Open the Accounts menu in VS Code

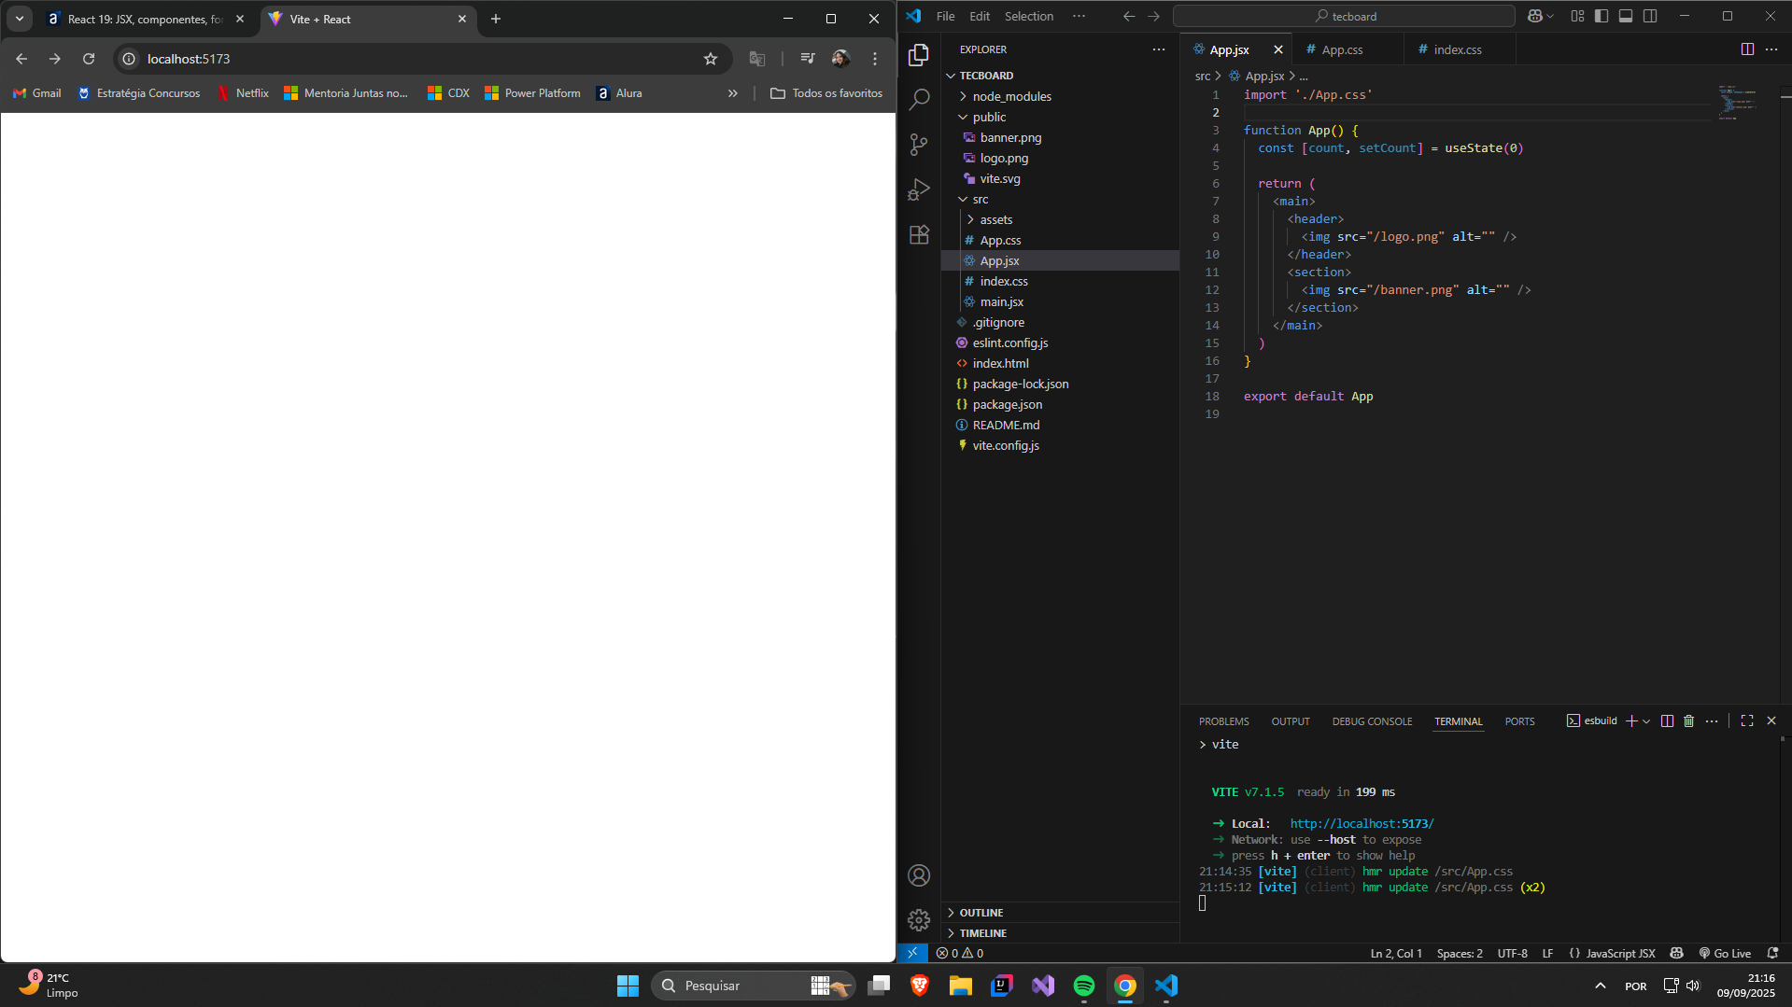pos(919,875)
